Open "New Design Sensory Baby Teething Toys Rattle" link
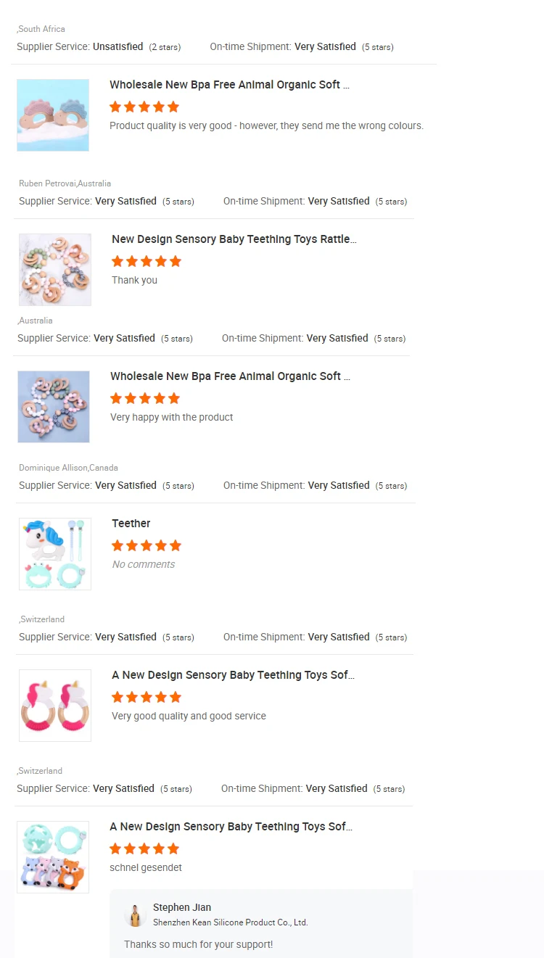This screenshot has height=958, width=544. pos(234,239)
